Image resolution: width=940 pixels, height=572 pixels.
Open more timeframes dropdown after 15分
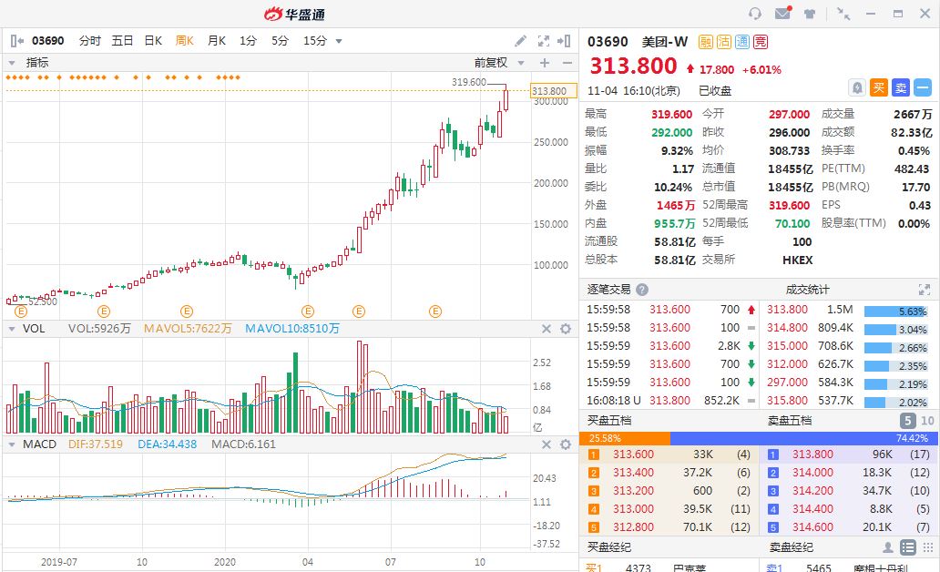pyautogui.click(x=339, y=41)
